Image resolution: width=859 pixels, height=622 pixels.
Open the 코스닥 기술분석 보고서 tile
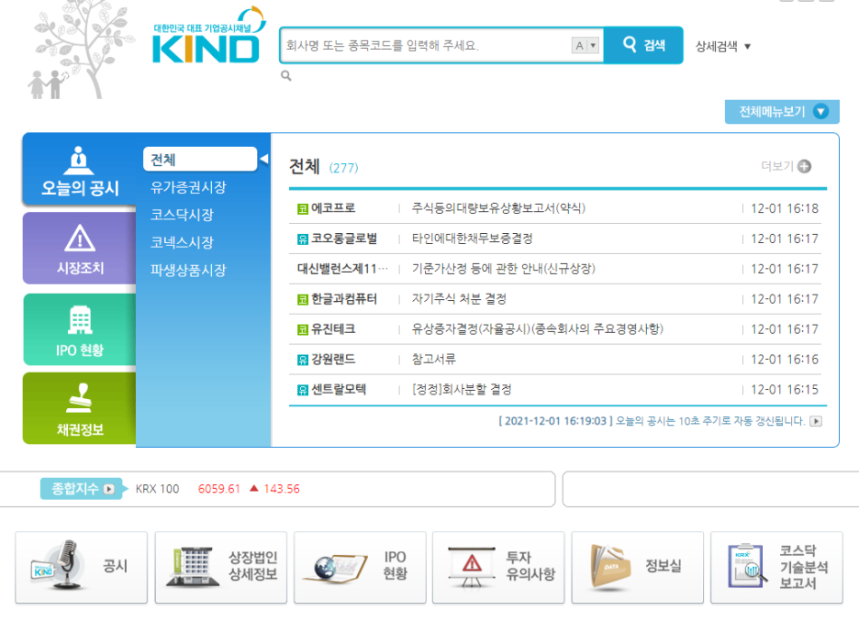[x=776, y=567]
